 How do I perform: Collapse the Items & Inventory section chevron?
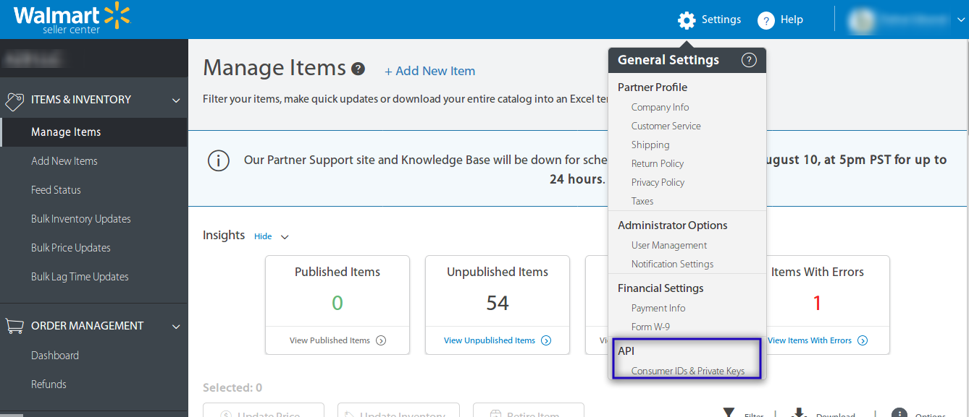(175, 100)
